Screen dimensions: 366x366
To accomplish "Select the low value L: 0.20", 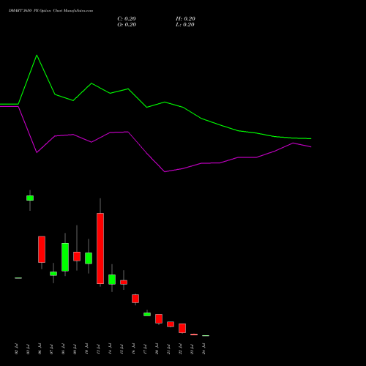I will (185, 25).
